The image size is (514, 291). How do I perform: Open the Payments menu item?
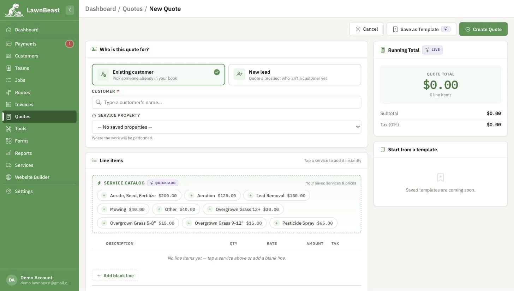tap(40, 44)
